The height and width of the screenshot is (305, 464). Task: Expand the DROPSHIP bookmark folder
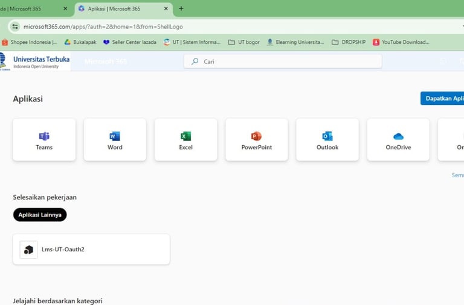pyautogui.click(x=349, y=42)
